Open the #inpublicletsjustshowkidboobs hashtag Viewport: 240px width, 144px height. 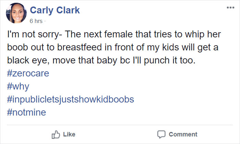tap(70, 99)
